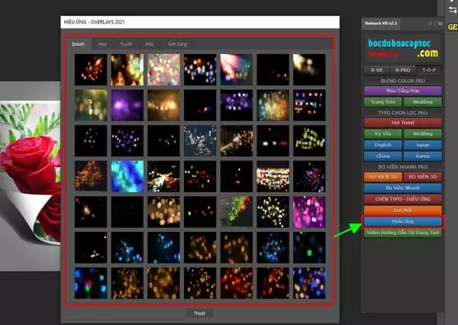
Task: Choose the solid purple bokeh overlay thumbnail
Action: pyautogui.click(x=127, y=105)
